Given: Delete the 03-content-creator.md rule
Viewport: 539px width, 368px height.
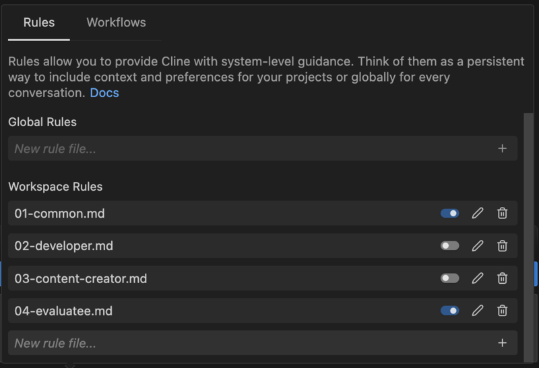Looking at the screenshot, I should point(502,278).
